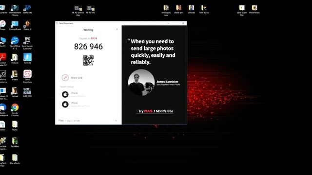The height and width of the screenshot is (175, 312).
Task: Open GeForce Experience shortcut
Action: point(3,76)
